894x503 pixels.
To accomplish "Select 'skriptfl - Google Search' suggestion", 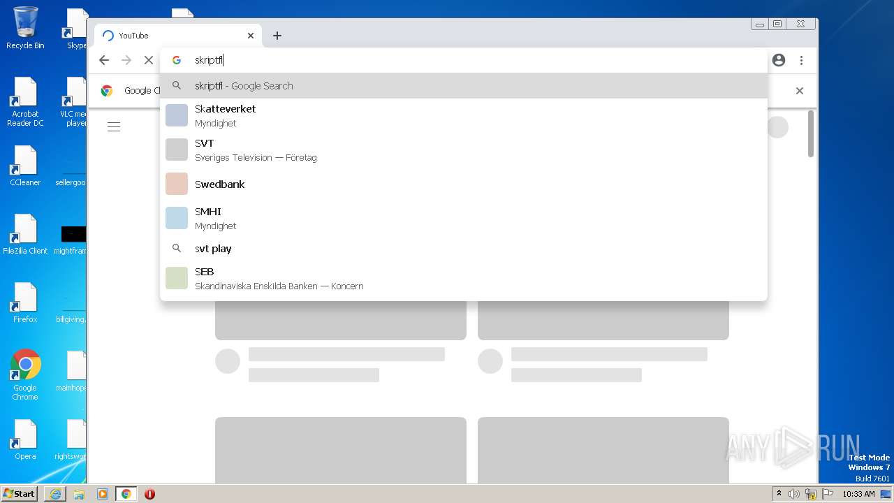I will tap(464, 86).
